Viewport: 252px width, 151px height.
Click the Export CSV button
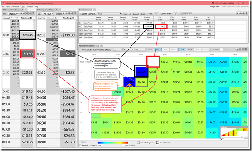pos(186,14)
